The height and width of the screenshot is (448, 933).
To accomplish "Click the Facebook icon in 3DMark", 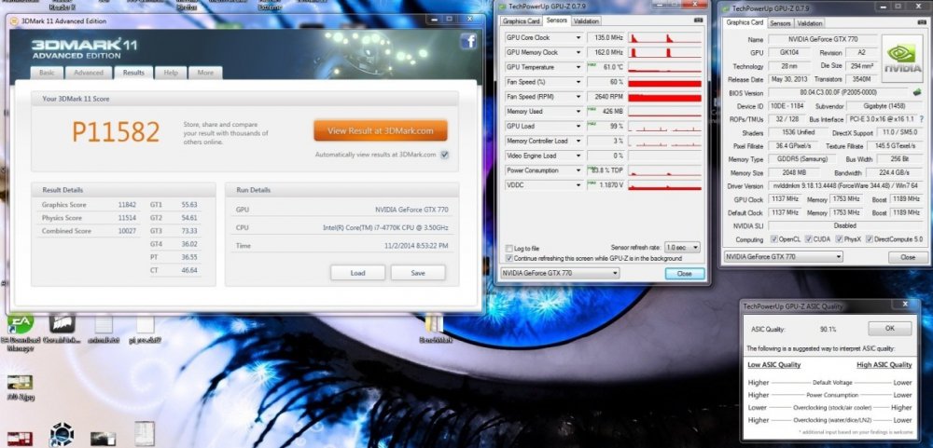I will coord(467,40).
